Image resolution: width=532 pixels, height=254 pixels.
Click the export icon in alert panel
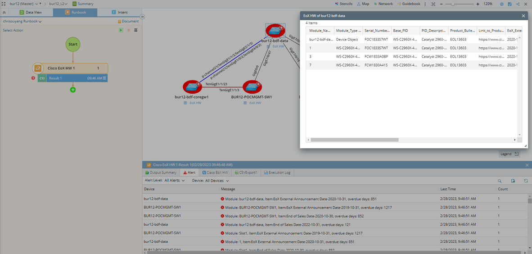513,181
